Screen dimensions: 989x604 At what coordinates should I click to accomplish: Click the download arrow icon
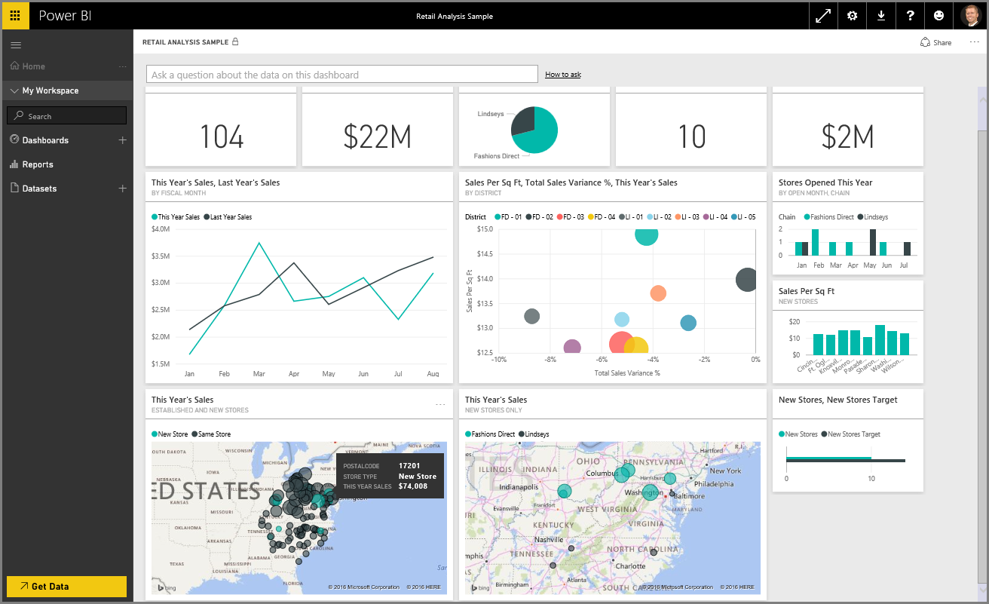[x=881, y=15]
